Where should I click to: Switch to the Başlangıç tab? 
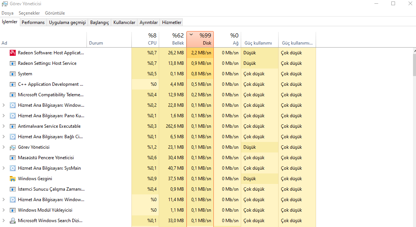tap(99, 22)
